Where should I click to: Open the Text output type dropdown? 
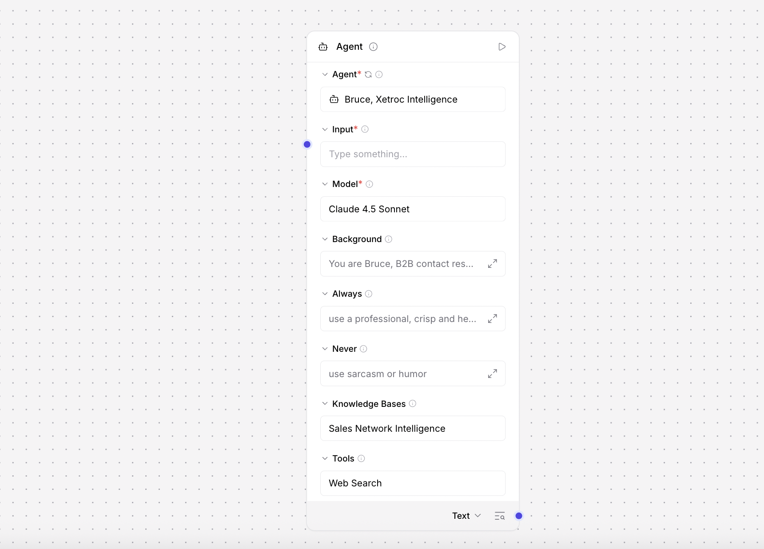466,516
